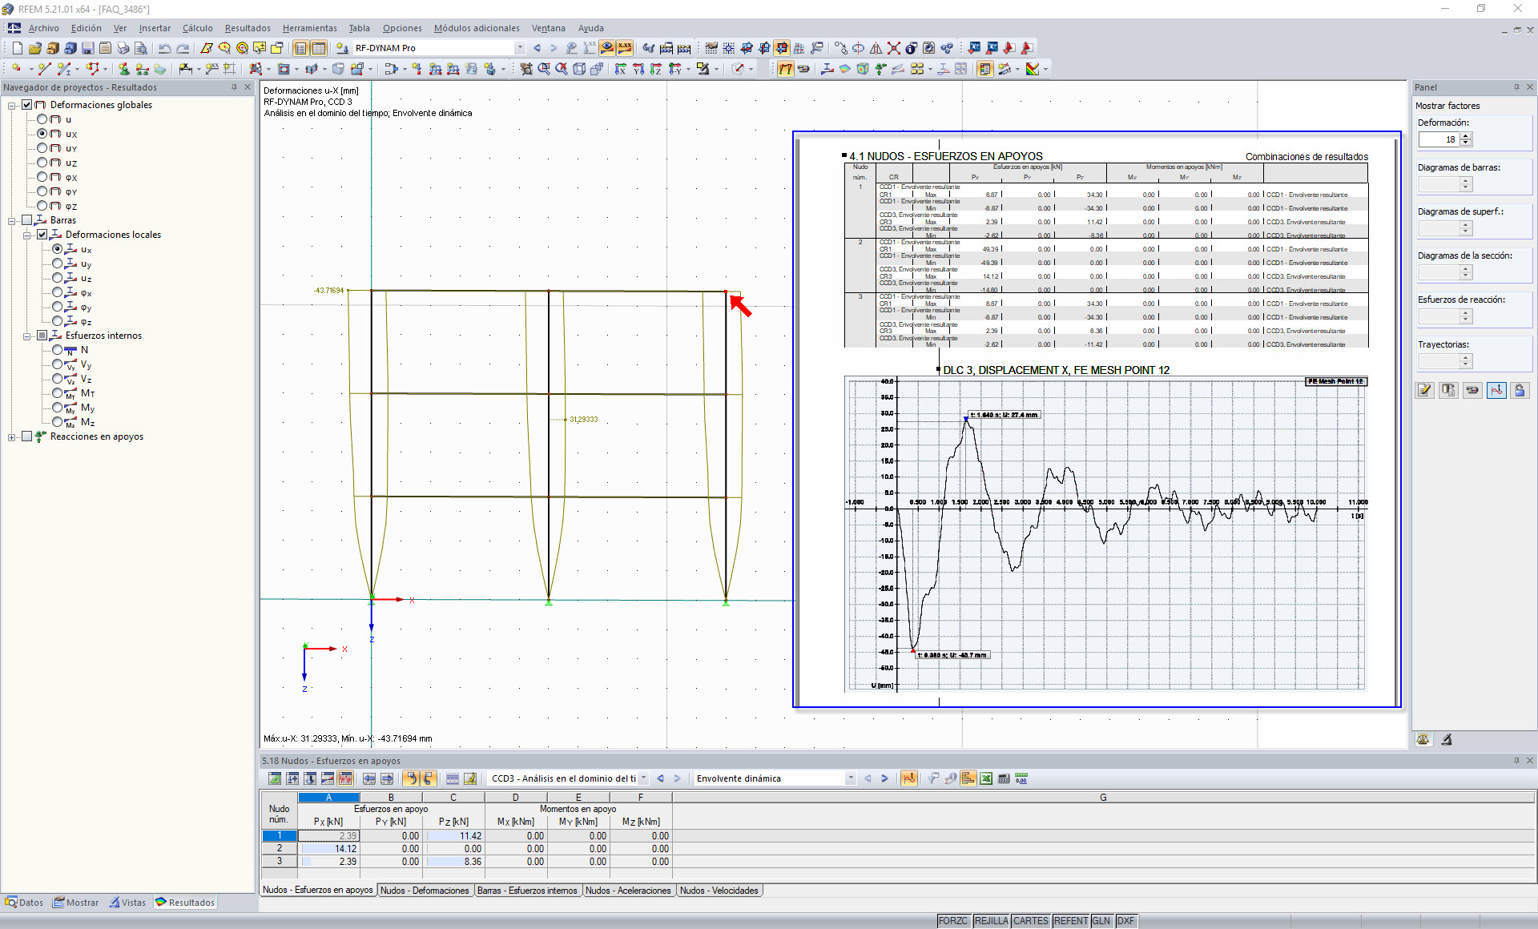Click the Undo arrow icon
The height and width of the screenshot is (929, 1538).
pos(164,48)
